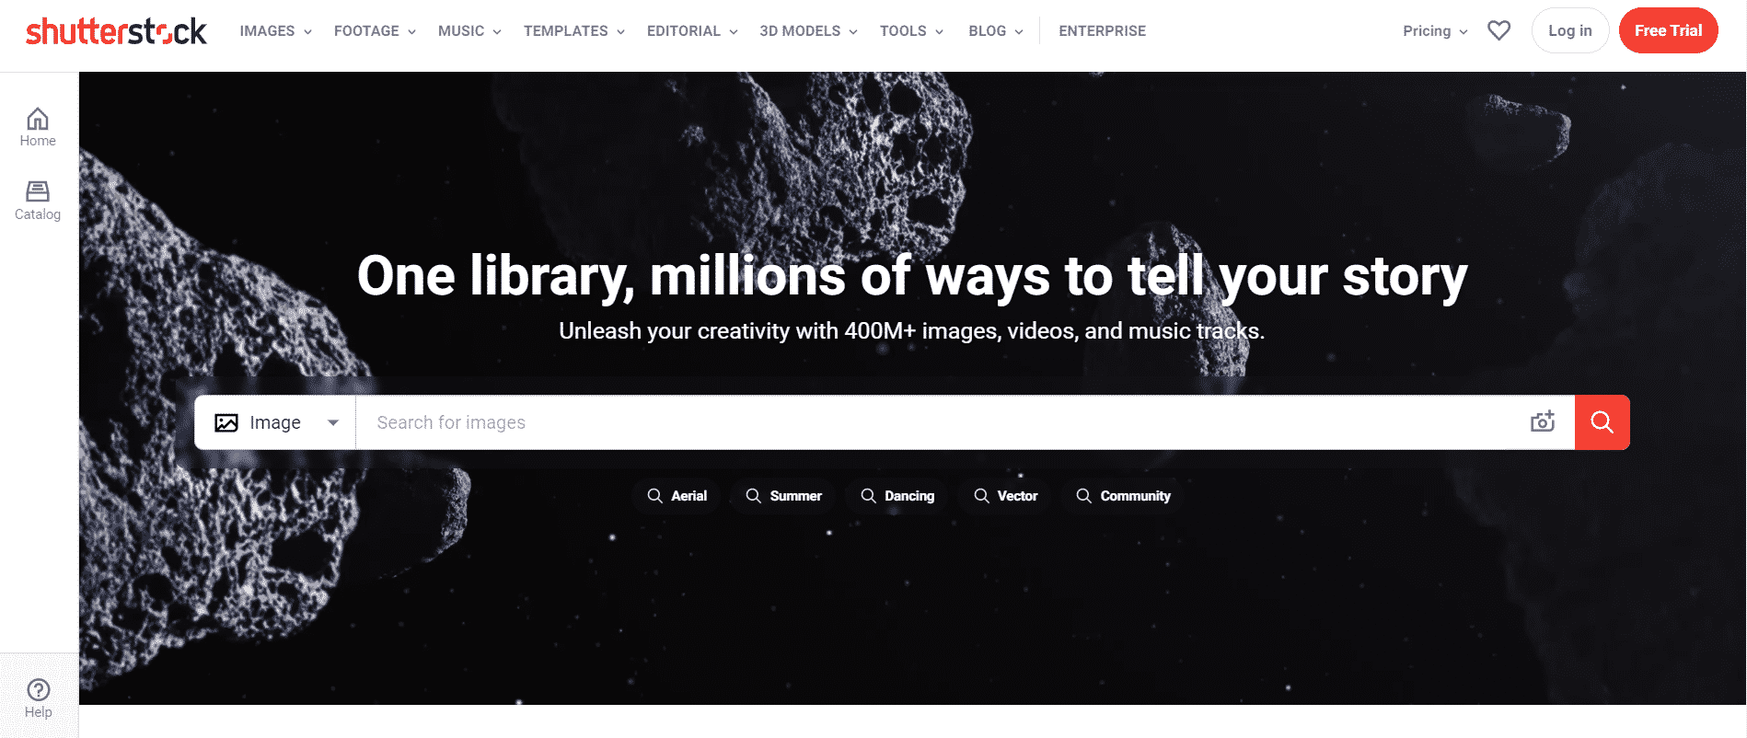
Task: Click the red magnifier search button
Action: coord(1602,422)
